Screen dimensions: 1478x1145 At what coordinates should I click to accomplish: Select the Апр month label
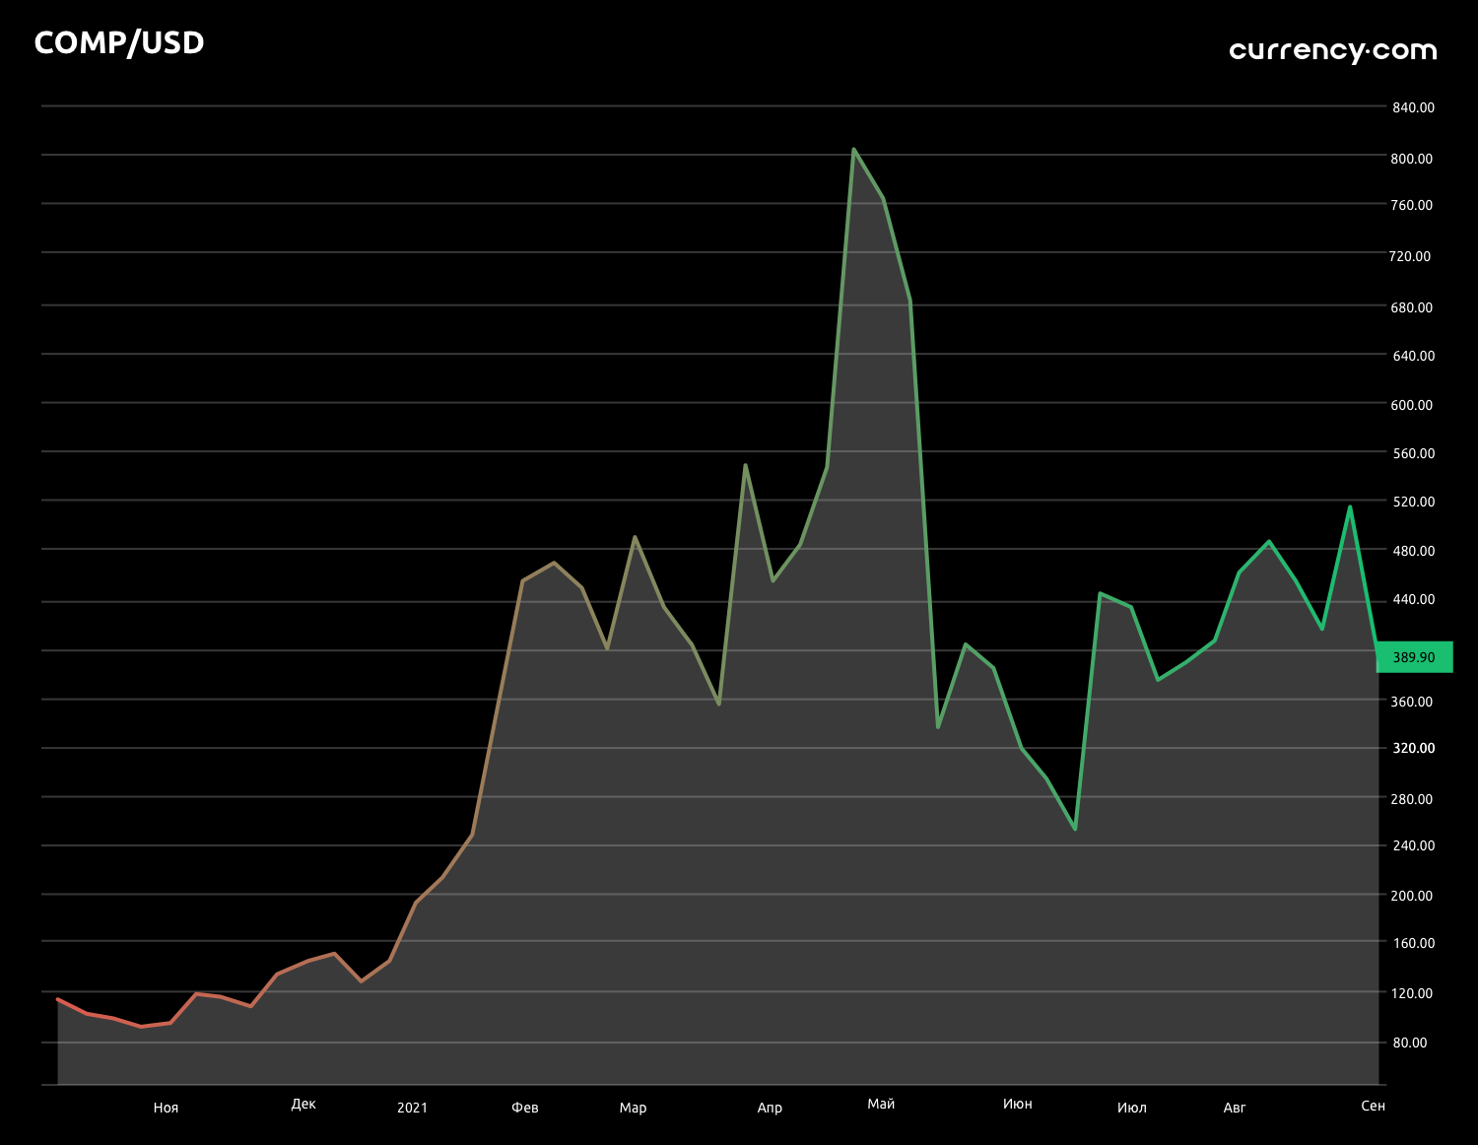click(770, 1108)
